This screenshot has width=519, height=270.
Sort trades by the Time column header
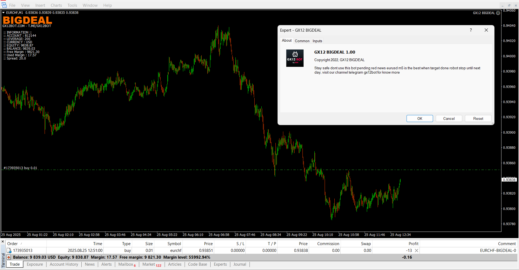point(75,244)
